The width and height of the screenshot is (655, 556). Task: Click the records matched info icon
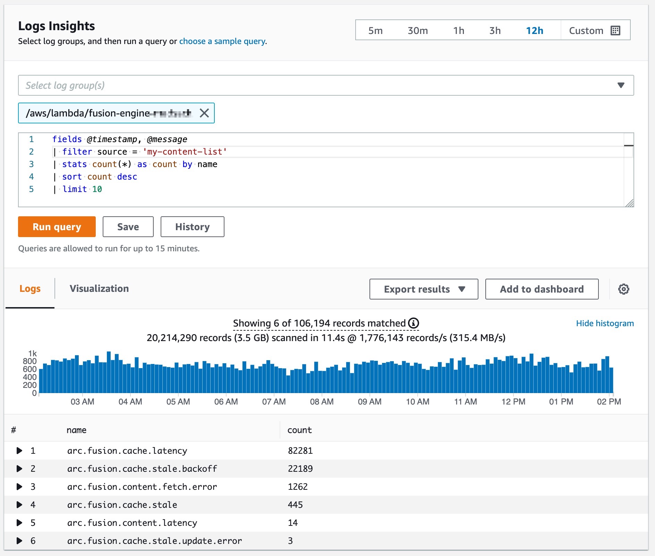click(x=413, y=323)
